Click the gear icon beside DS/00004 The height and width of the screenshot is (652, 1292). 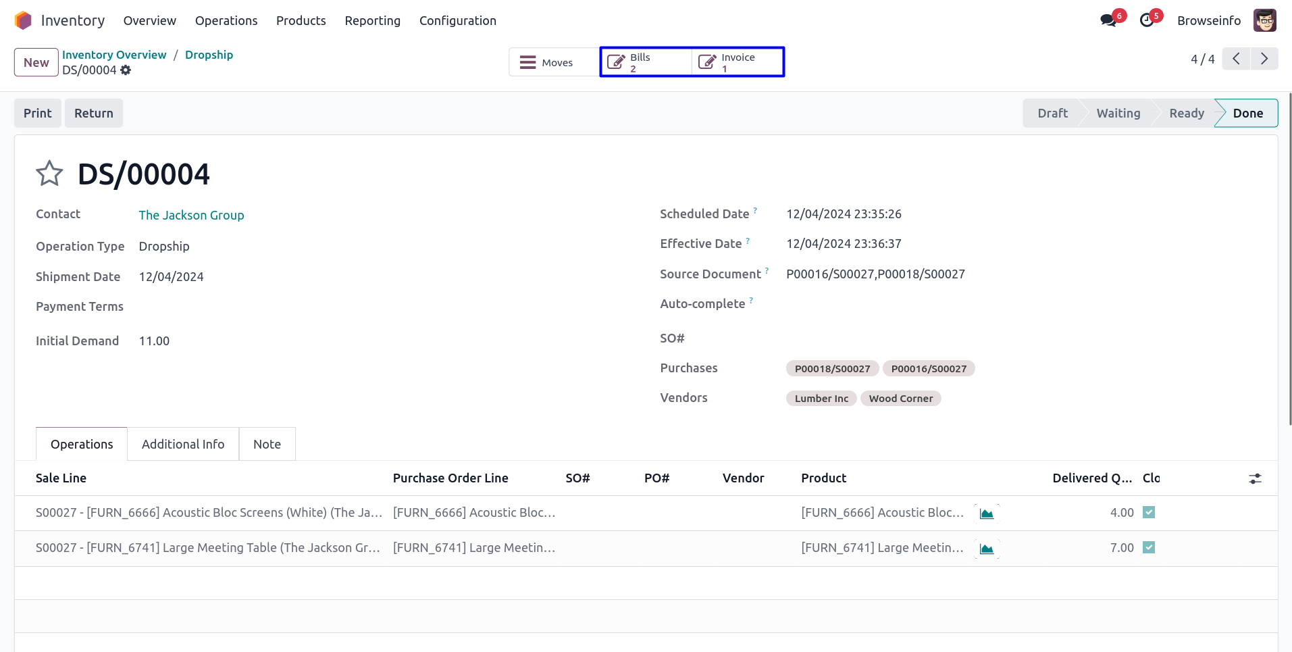[126, 70]
